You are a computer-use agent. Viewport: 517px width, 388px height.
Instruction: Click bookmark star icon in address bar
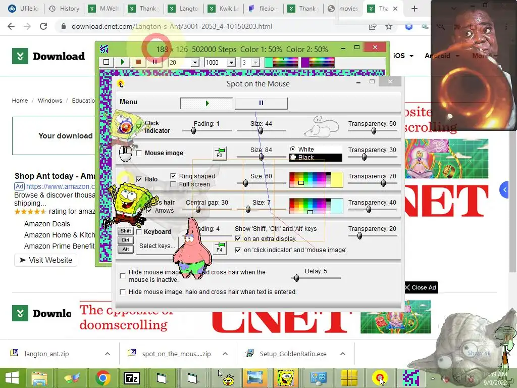click(389, 26)
